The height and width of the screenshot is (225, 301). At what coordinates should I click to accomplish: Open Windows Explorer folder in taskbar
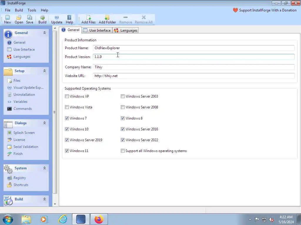coord(26,219)
